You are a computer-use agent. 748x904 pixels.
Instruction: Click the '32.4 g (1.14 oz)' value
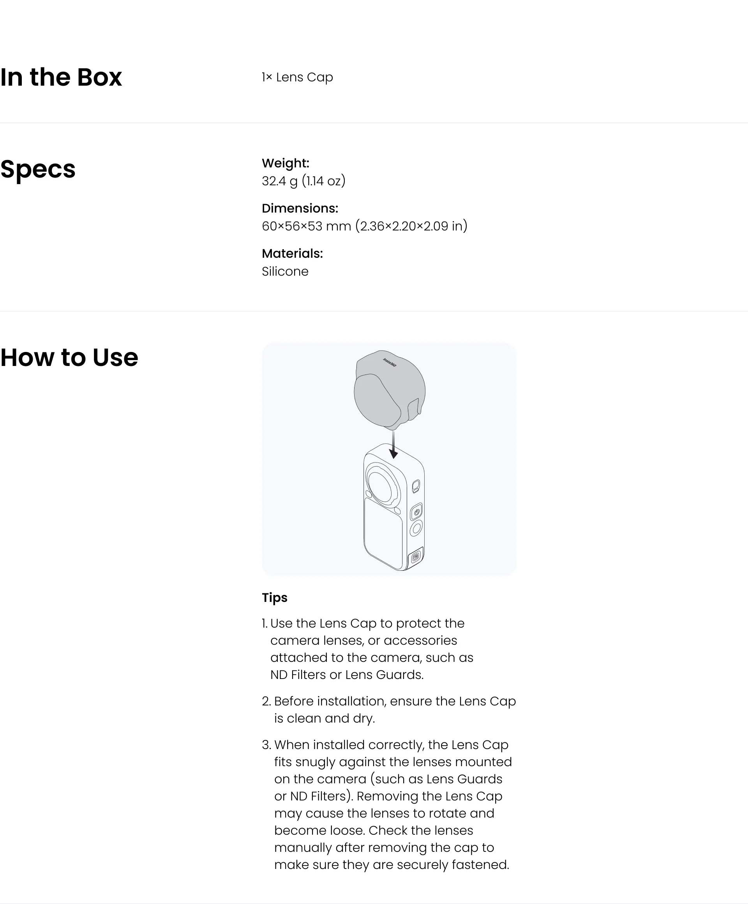(x=304, y=181)
